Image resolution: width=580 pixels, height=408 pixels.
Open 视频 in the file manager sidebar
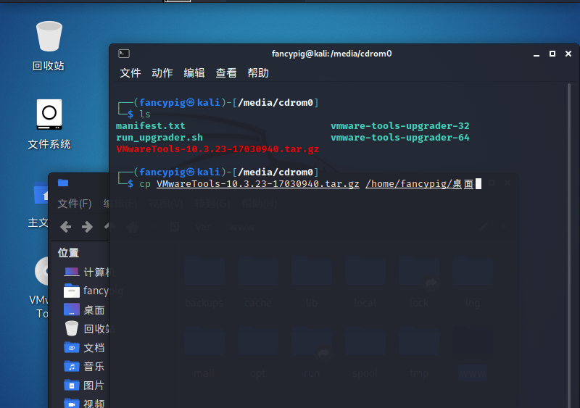[x=85, y=403]
